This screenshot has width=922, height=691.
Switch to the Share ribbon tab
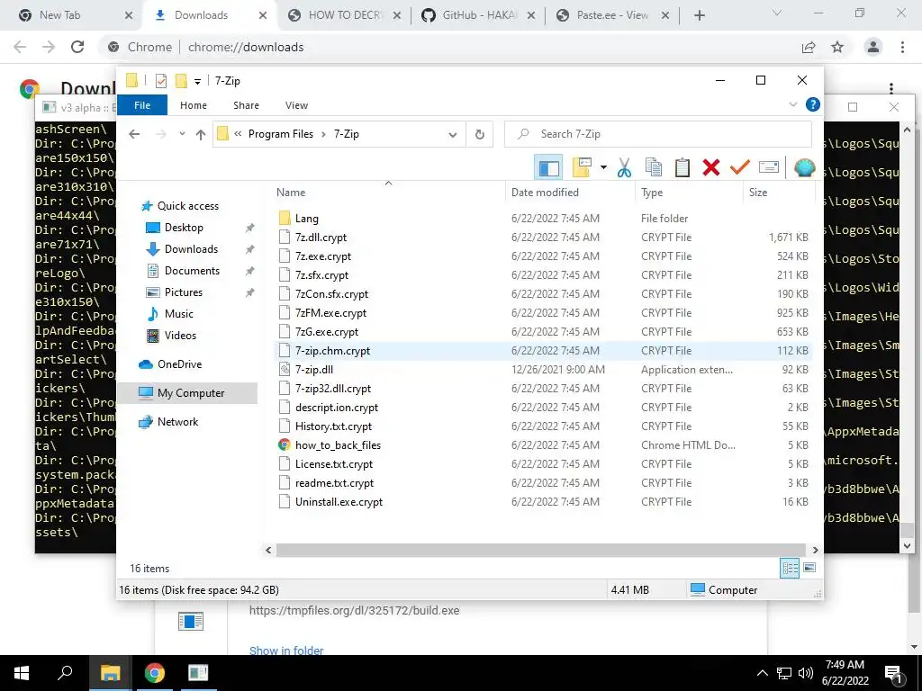point(246,105)
